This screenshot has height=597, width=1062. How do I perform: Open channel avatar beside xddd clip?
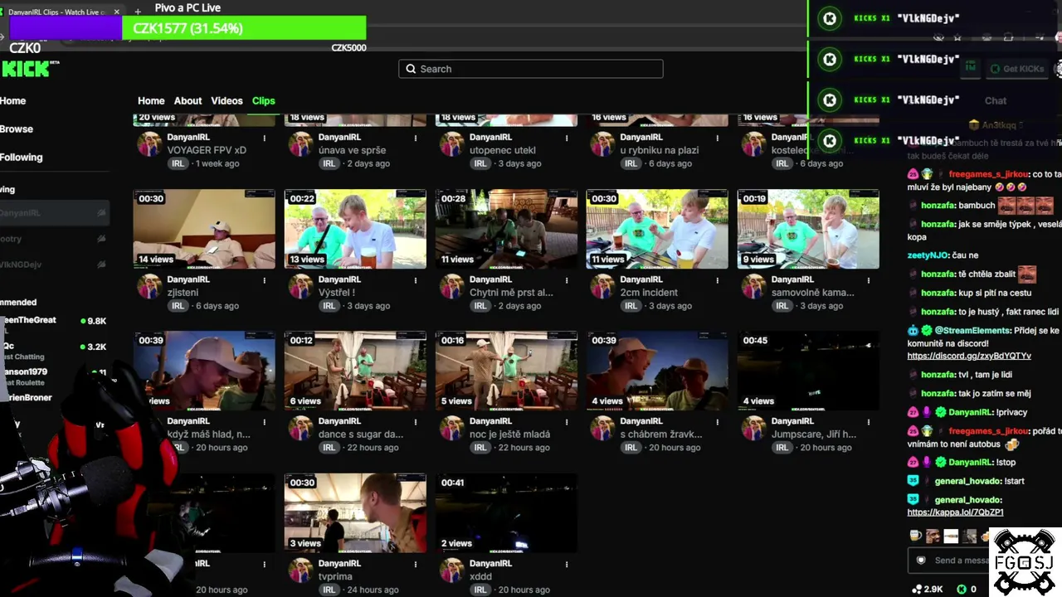pos(451,570)
